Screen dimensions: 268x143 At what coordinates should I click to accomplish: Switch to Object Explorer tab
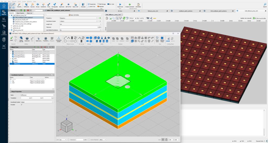[20, 13]
